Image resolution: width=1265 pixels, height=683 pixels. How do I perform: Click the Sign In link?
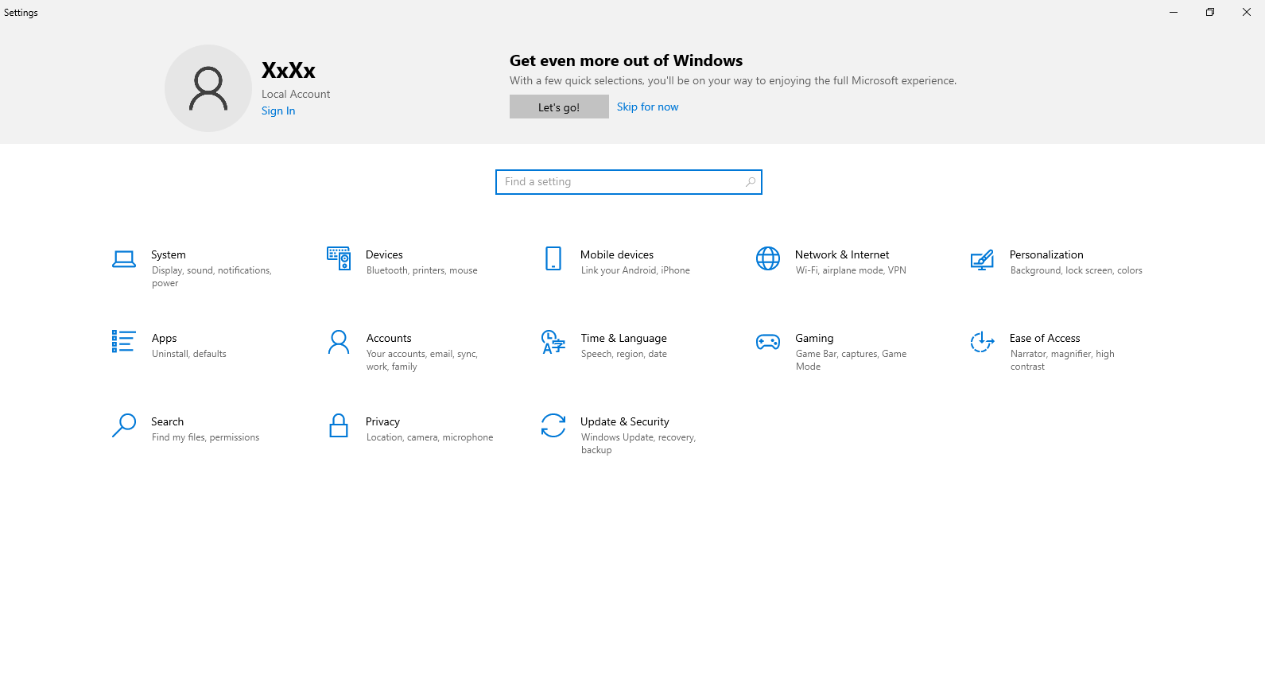click(278, 111)
